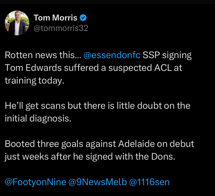Click "Booted three goals" text
This screenshot has width=215, height=196.
tap(44, 144)
